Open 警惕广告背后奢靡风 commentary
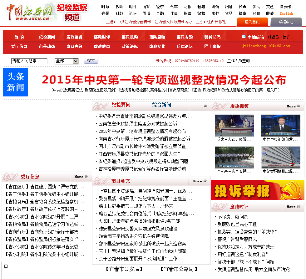The width and height of the screenshot is (306, 279). pos(237,239)
